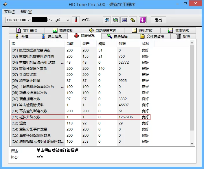Click the 阈值 column header

[x=106, y=44]
